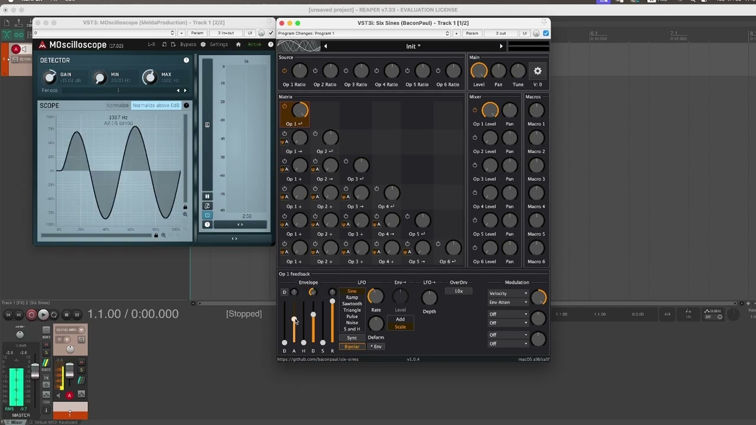Open MOscilloscope global help icon
Screen dimensions: 756x425
(x=271, y=44)
